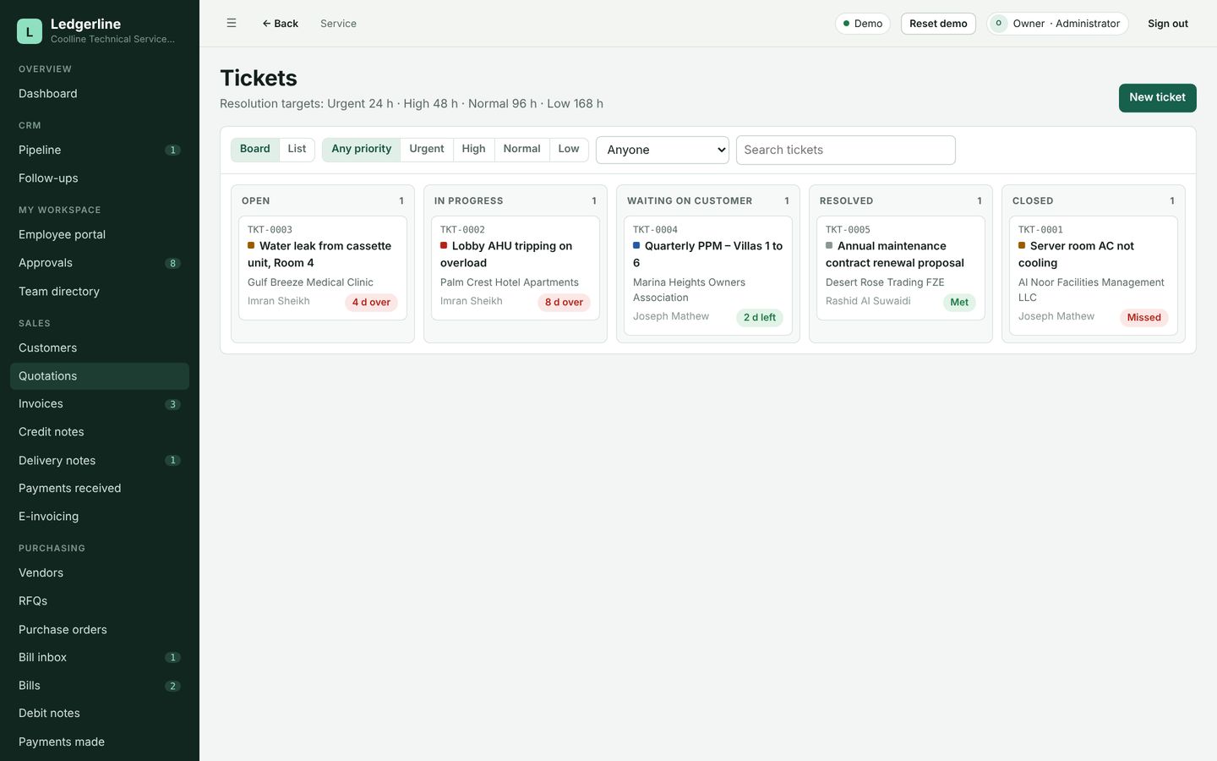Open Pipeline in the sidebar

point(100,151)
